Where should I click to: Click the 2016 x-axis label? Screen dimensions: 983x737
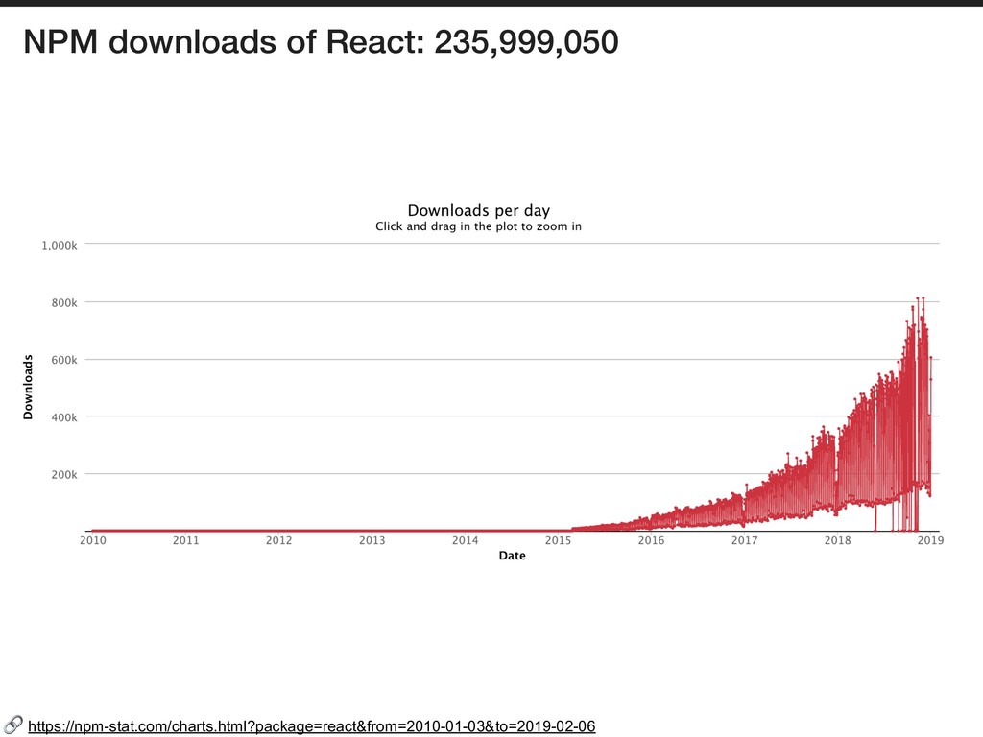point(652,540)
